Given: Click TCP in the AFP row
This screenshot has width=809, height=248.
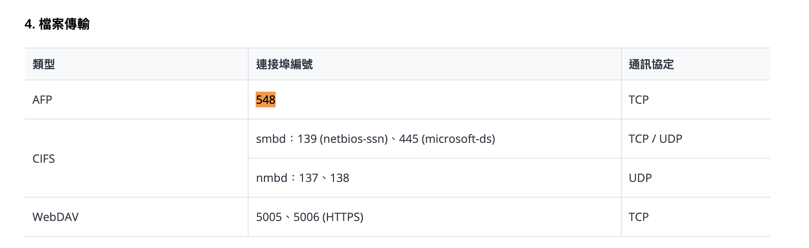Looking at the screenshot, I should (638, 100).
